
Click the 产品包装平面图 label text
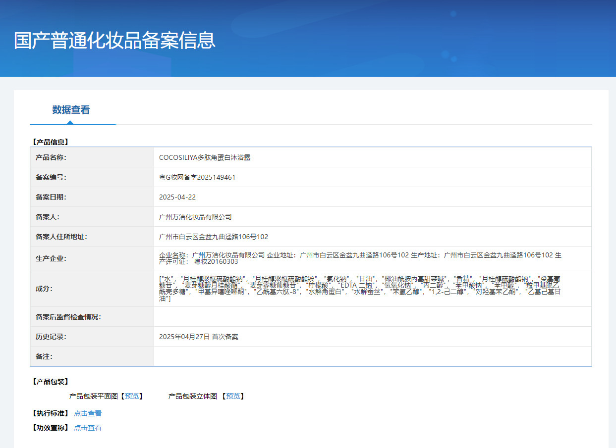[94, 396]
